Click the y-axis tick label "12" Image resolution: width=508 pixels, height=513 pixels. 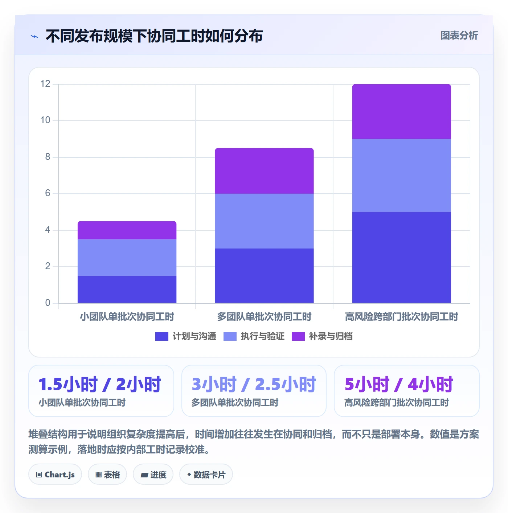click(45, 84)
